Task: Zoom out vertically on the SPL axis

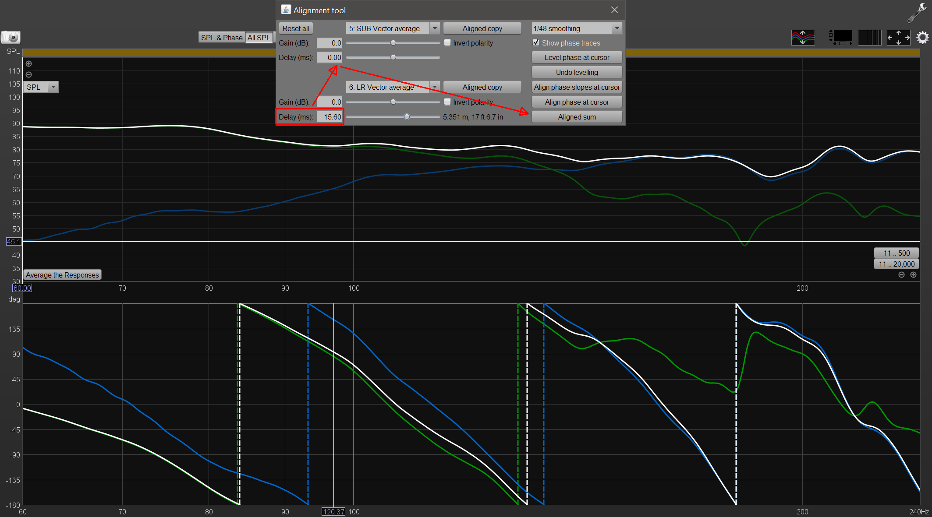Action: coord(29,74)
